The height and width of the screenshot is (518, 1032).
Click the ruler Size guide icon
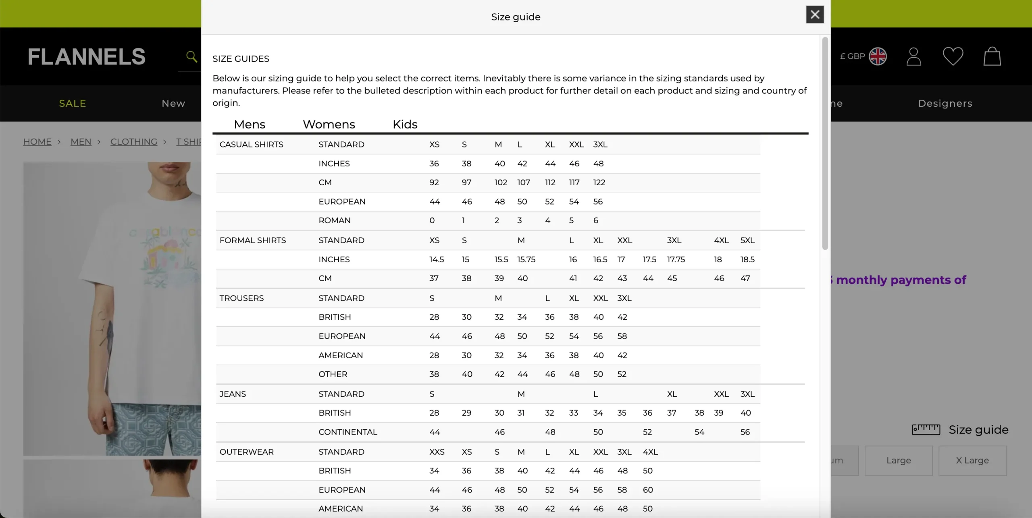coord(926,430)
